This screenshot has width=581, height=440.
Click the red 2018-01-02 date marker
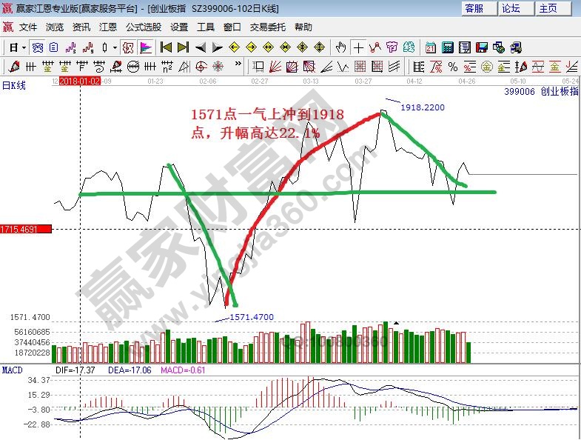(79, 81)
